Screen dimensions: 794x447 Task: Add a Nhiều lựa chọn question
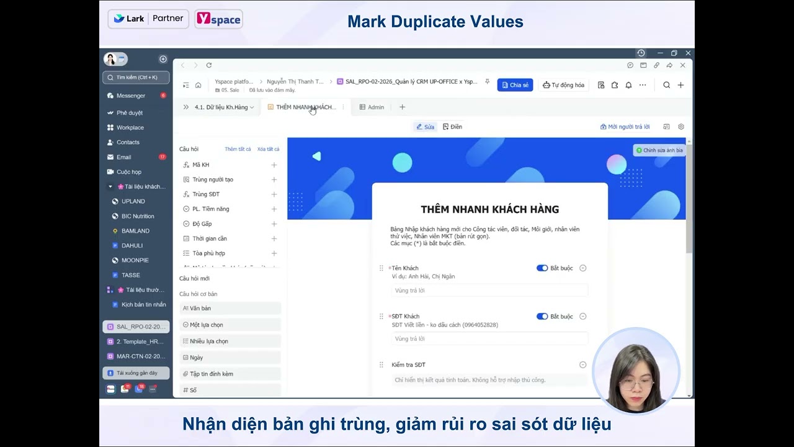(x=230, y=341)
